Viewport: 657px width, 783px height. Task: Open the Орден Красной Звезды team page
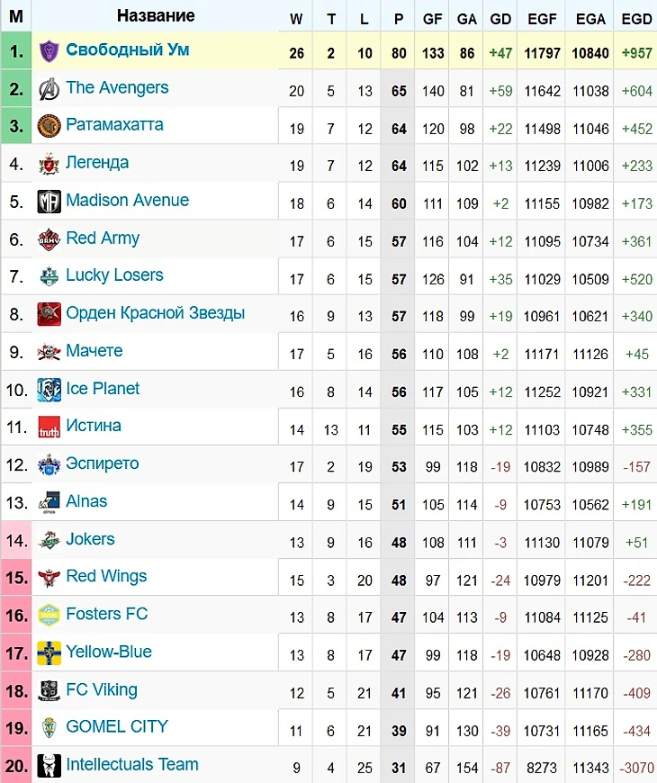156,313
